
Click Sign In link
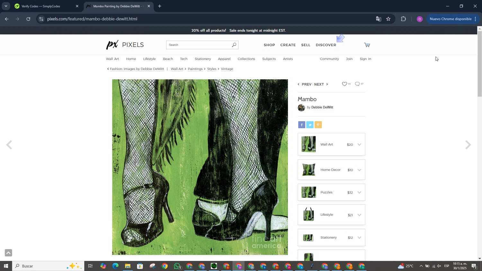(365, 59)
